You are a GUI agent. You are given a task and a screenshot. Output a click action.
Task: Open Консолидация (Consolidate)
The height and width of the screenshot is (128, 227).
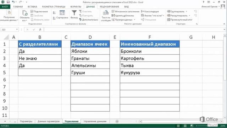coord(150,11)
